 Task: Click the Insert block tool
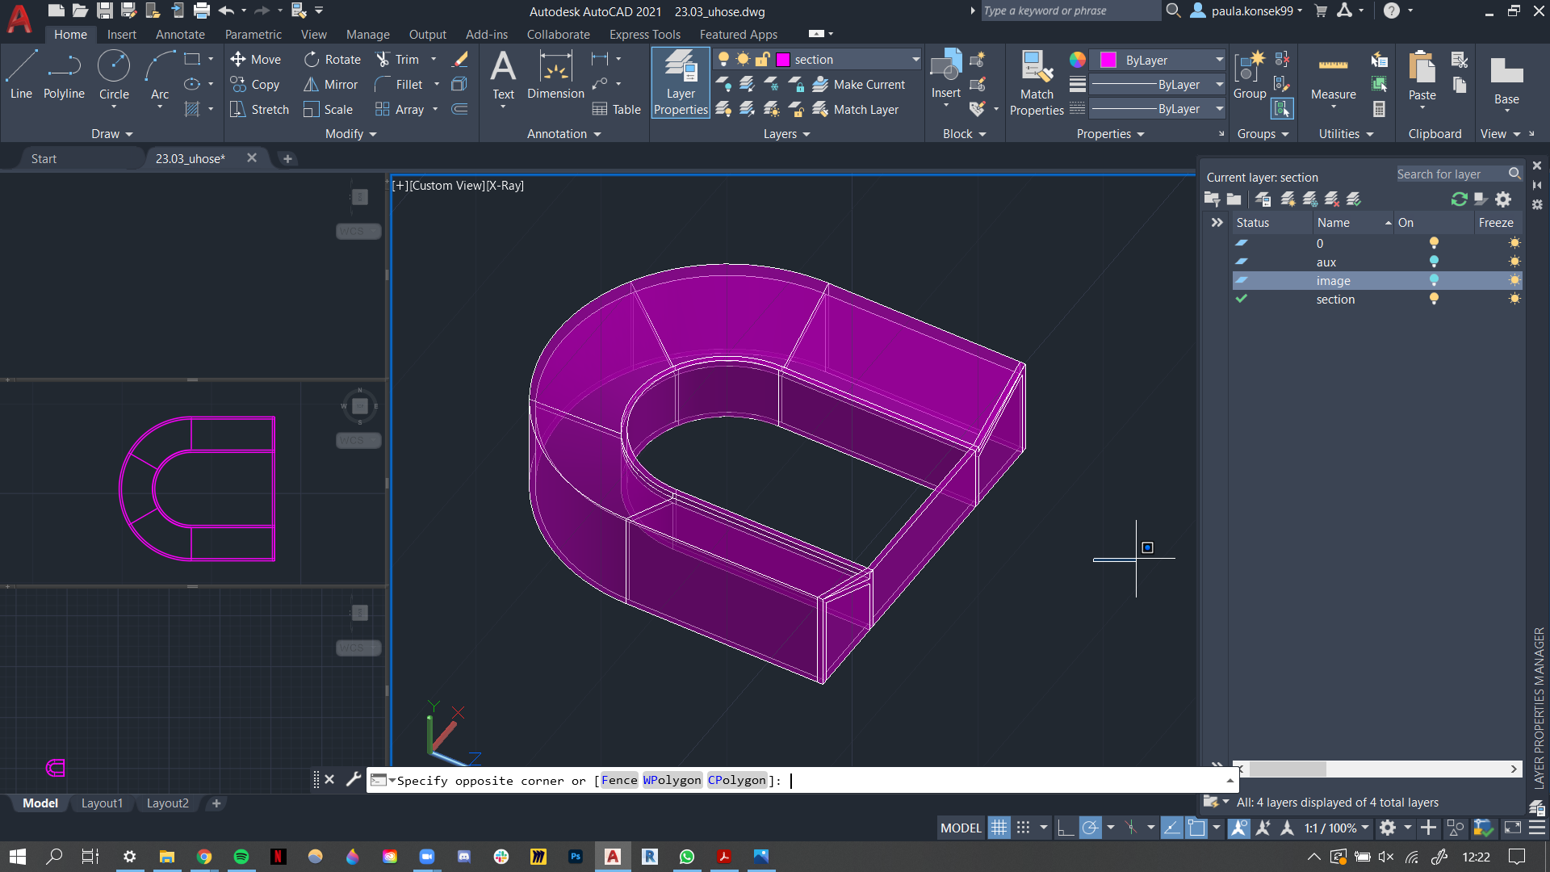[x=945, y=74]
